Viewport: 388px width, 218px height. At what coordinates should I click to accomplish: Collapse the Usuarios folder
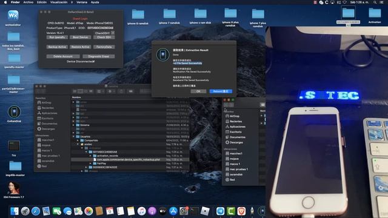(73, 136)
